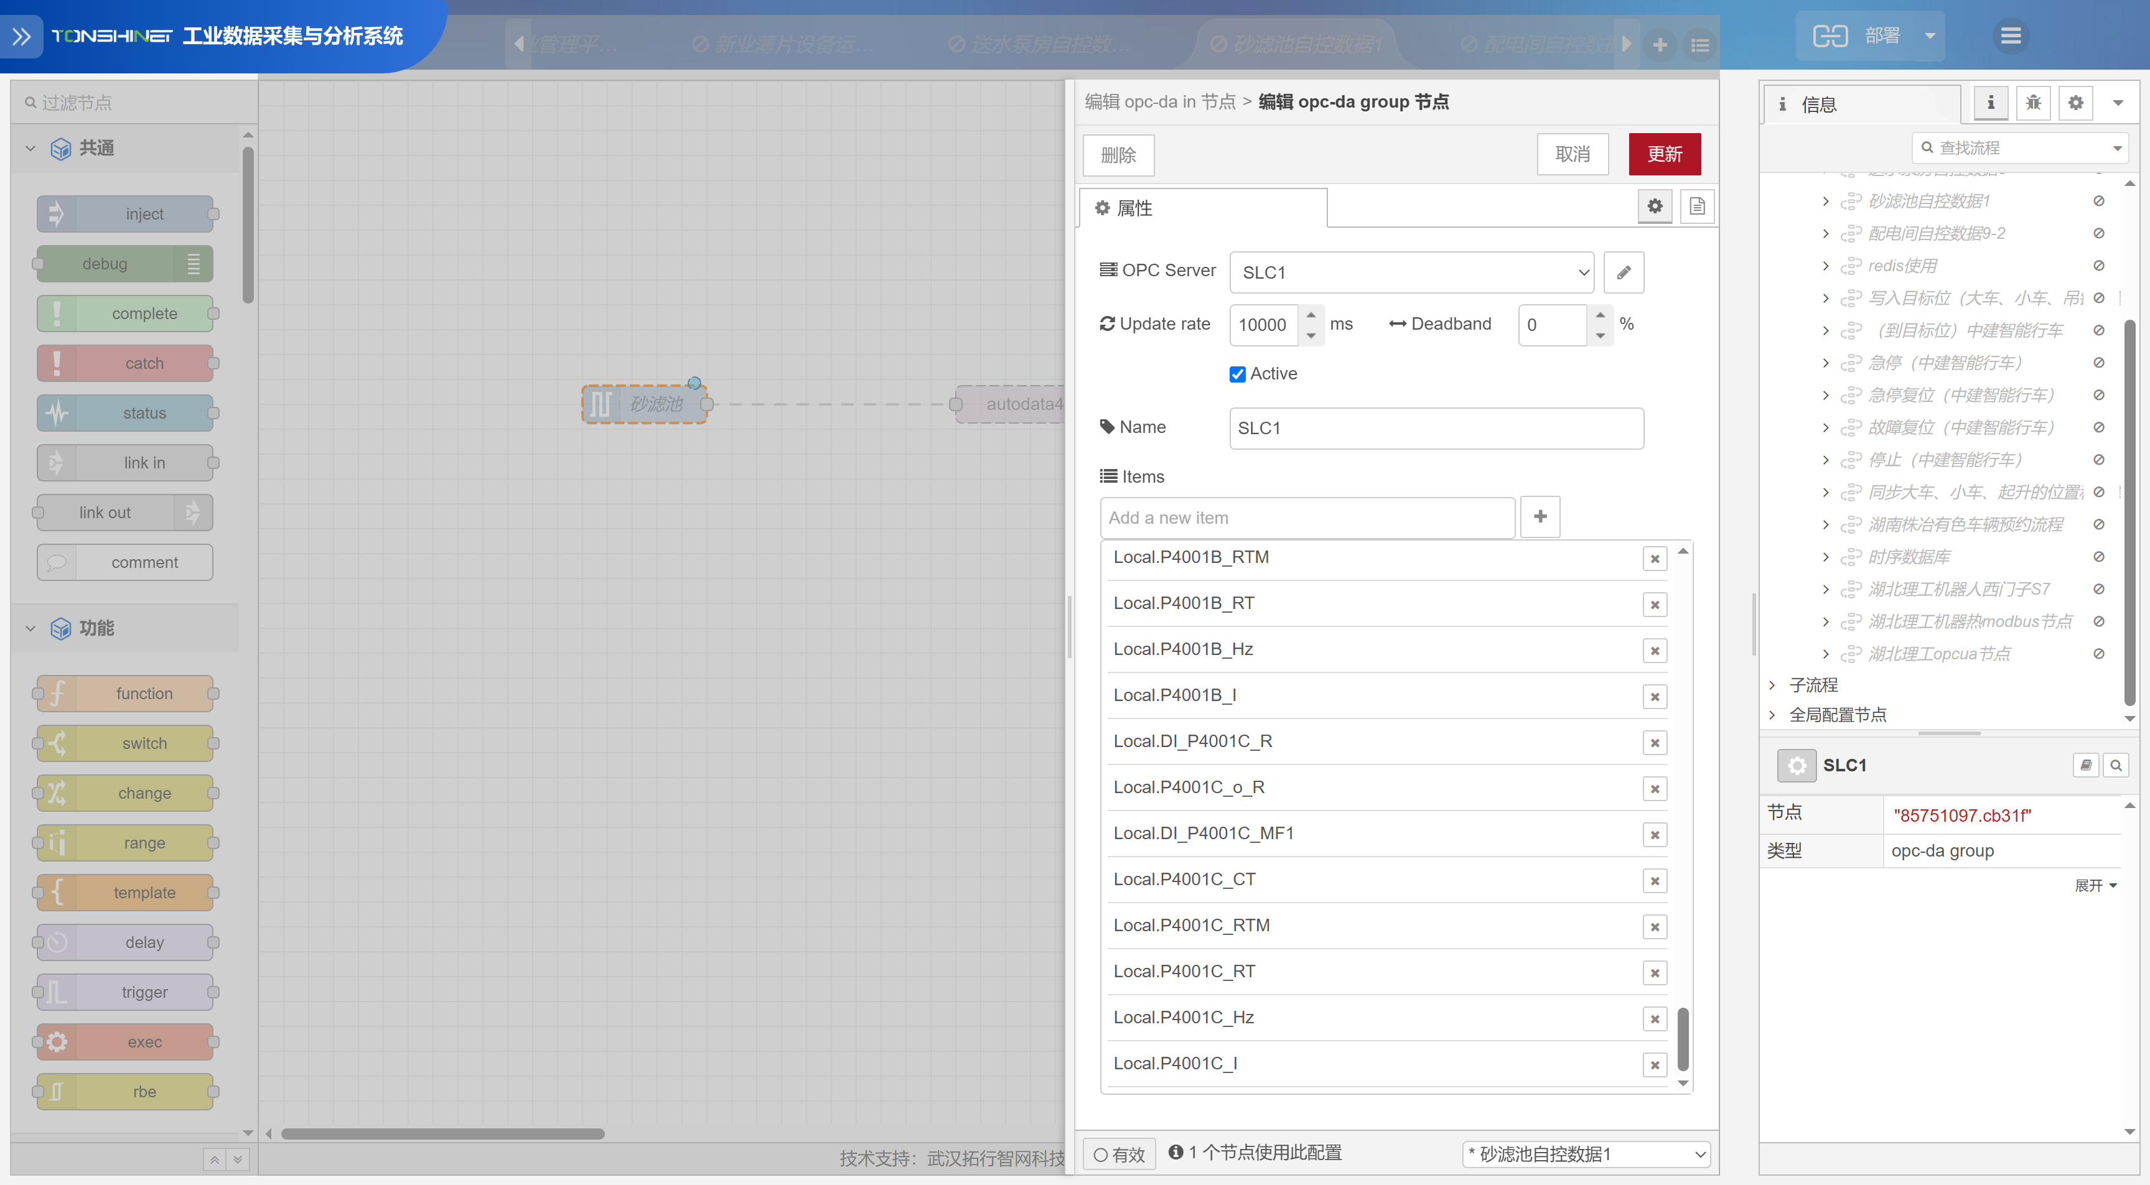Search SLC1 node in sidebar
Viewport: 2150px width, 1185px height.
[x=2115, y=765]
